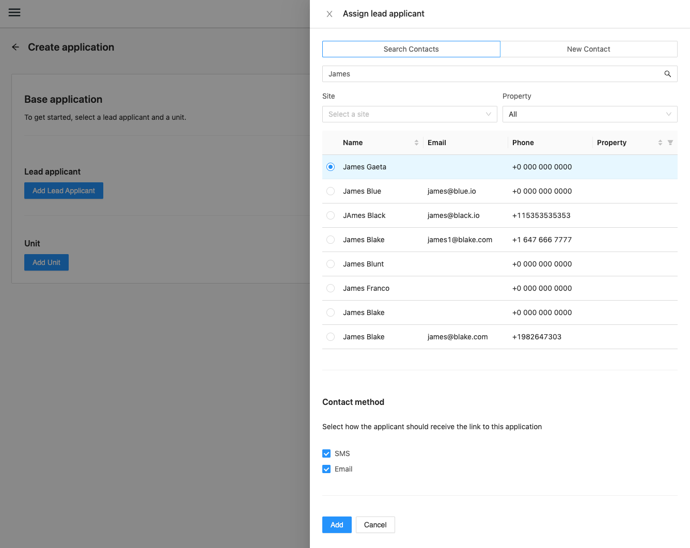The image size is (690, 548).
Task: Select the James Franco radio button
Action: [331, 288]
